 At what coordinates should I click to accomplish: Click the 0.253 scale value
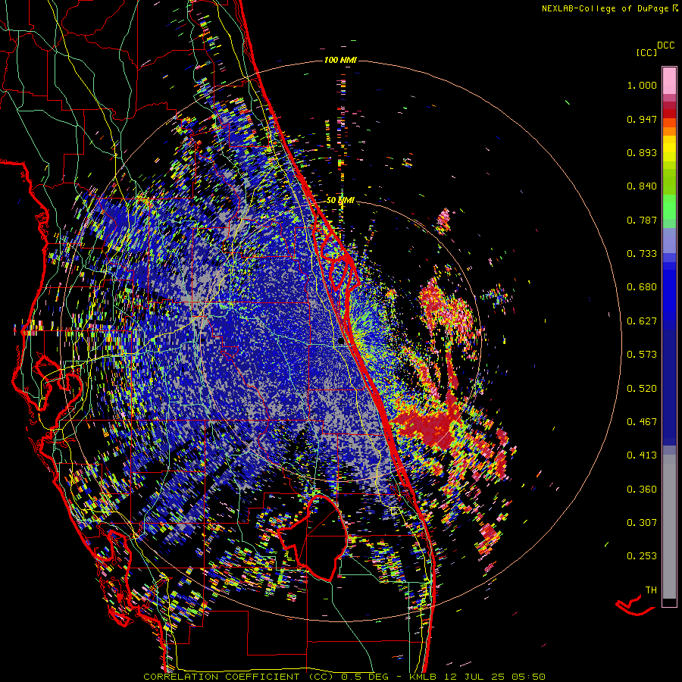coord(642,556)
